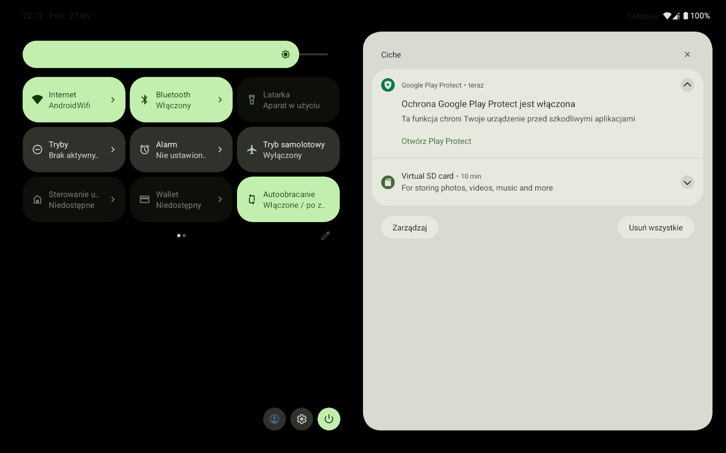Open the Tryby modes tile
The image size is (726, 453).
[74, 150]
